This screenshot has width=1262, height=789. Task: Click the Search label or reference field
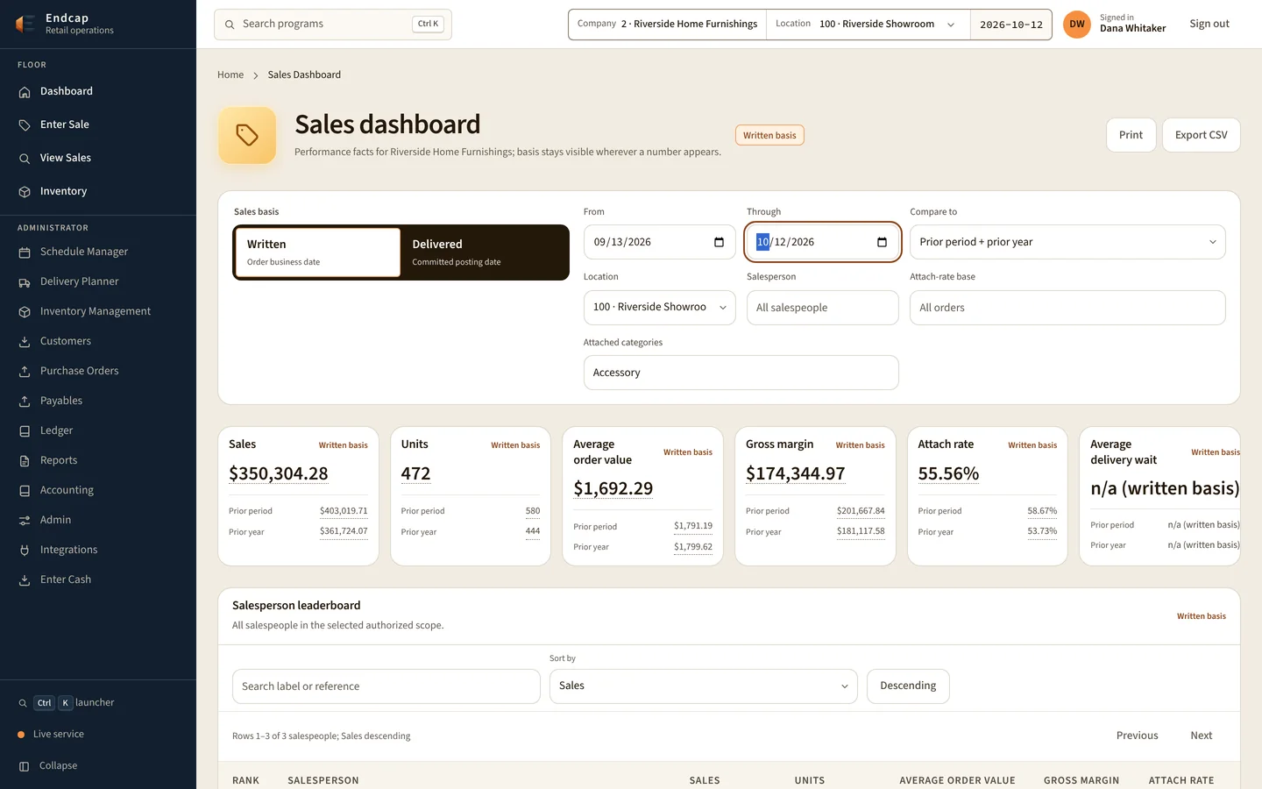386,686
